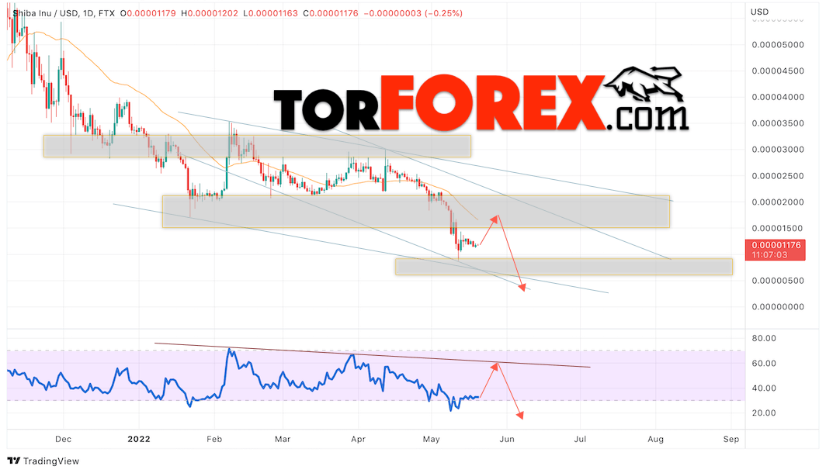
Task: Click the bar countdown 11:07:03
Action: [x=769, y=254]
